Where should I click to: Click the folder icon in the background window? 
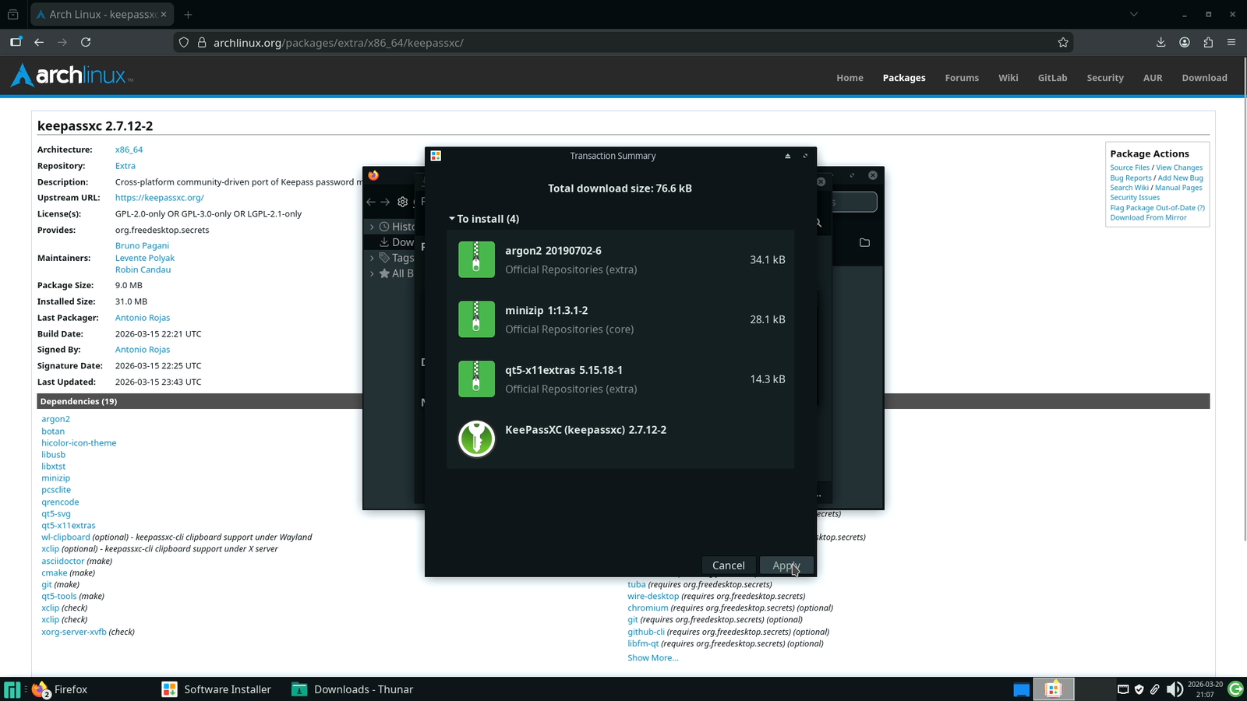(x=864, y=243)
